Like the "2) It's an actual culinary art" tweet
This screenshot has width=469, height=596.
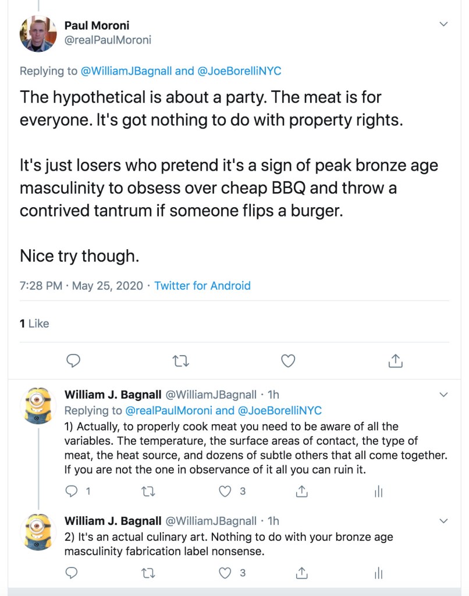click(225, 573)
